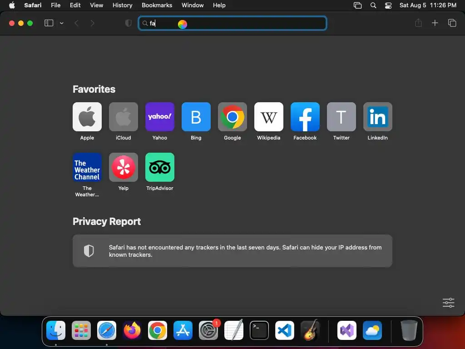The height and width of the screenshot is (349, 465).
Task: Click the Privacy Report heading
Action: point(107,221)
